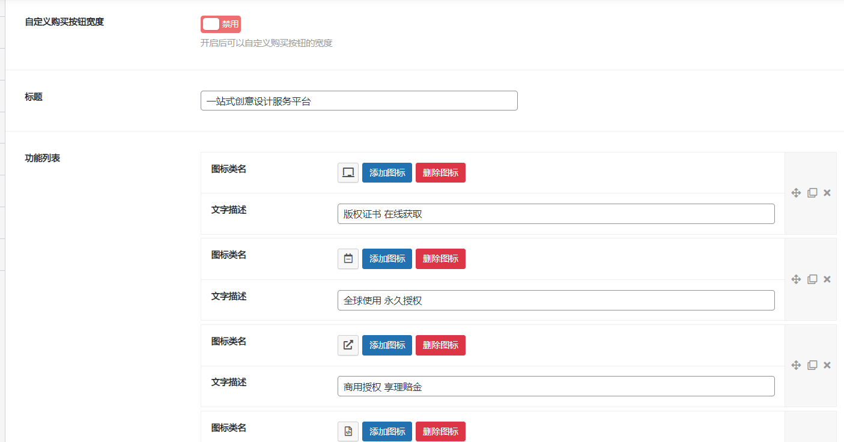Duplicate the 全球使用 永久授权 item
The width and height of the screenshot is (844, 442).
tap(812, 279)
